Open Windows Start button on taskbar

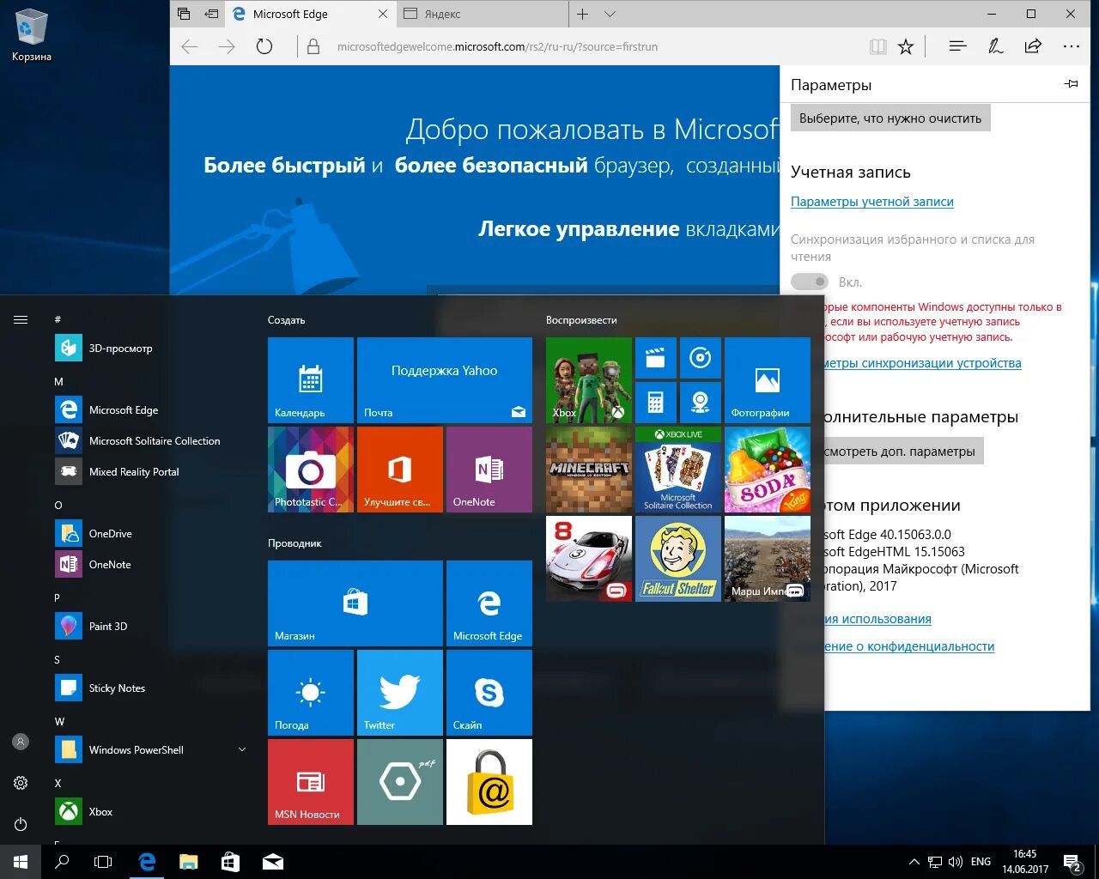coord(21,862)
